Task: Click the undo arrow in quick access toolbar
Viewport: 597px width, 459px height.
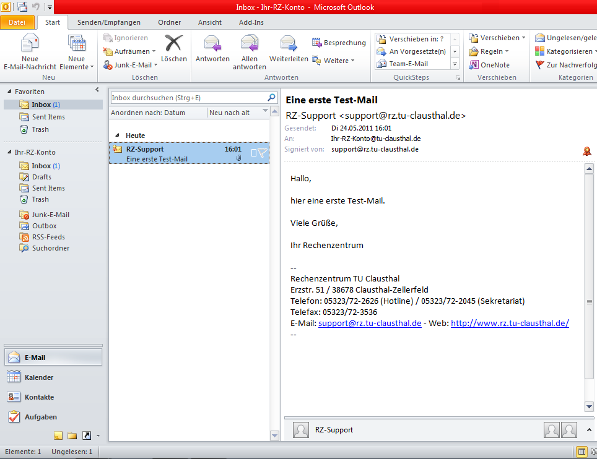Action: tap(36, 7)
